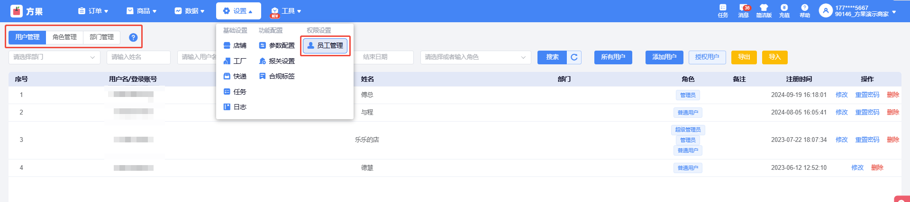Focus the 请输入姓名 input field
Viewport: 910px width, 202px height.
138,57
